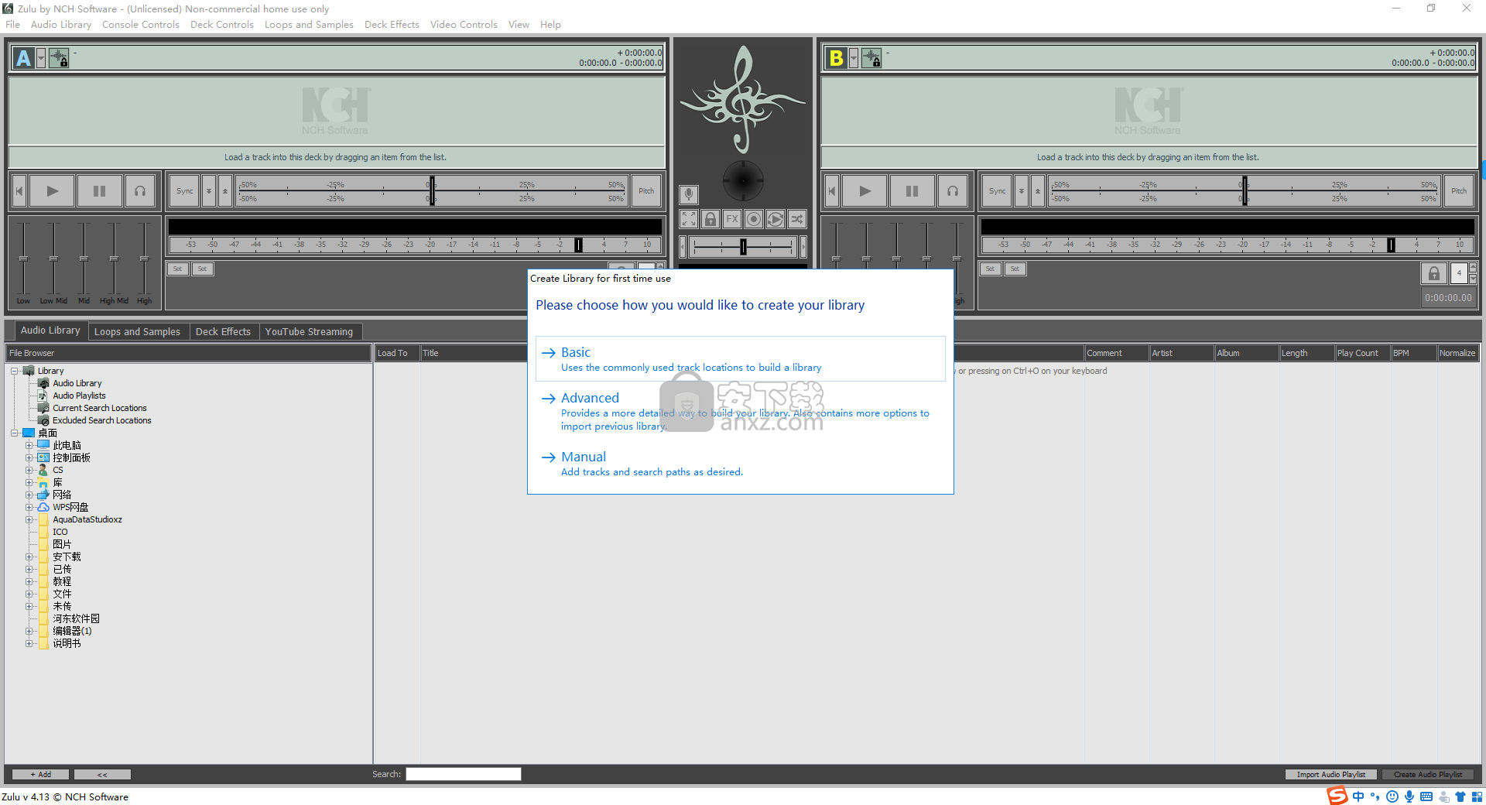The width and height of the screenshot is (1486, 805).
Task: Lower Deck A pitch with down arrows
Action: coord(209,191)
